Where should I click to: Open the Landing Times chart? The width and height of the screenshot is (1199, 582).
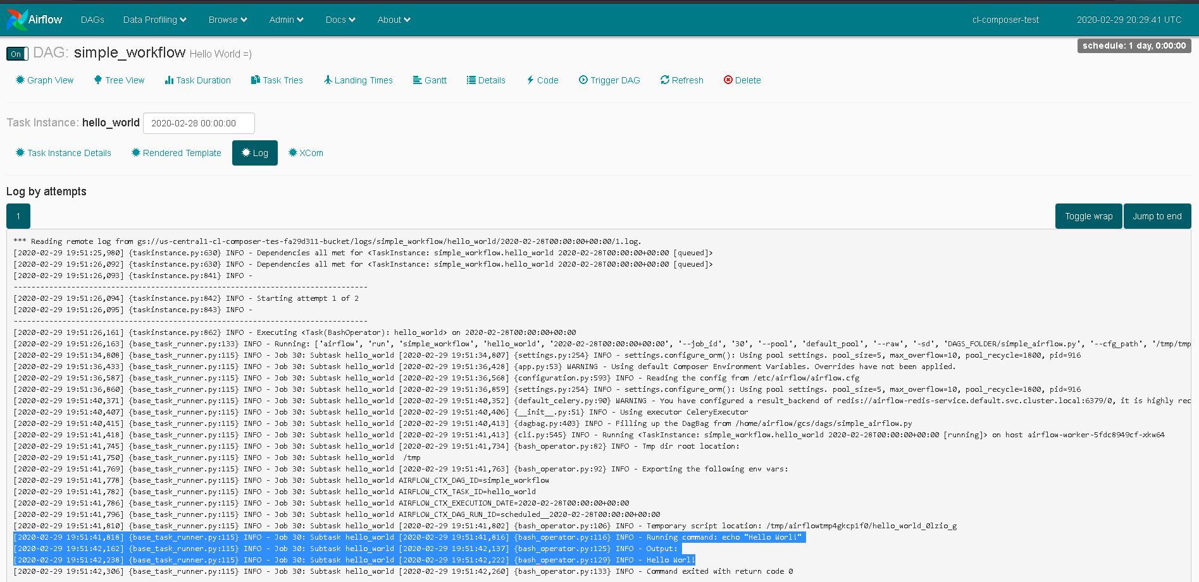[358, 80]
